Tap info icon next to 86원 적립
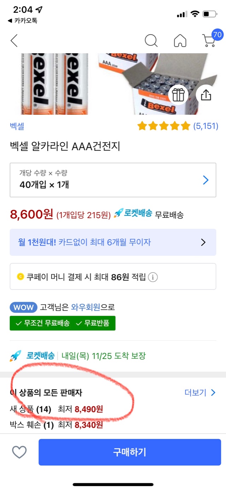Image resolution: width=226 pixels, height=491 pixels. (153, 277)
